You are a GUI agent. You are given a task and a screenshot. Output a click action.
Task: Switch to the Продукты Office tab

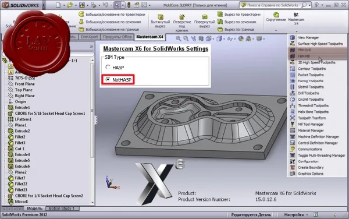click(117, 37)
